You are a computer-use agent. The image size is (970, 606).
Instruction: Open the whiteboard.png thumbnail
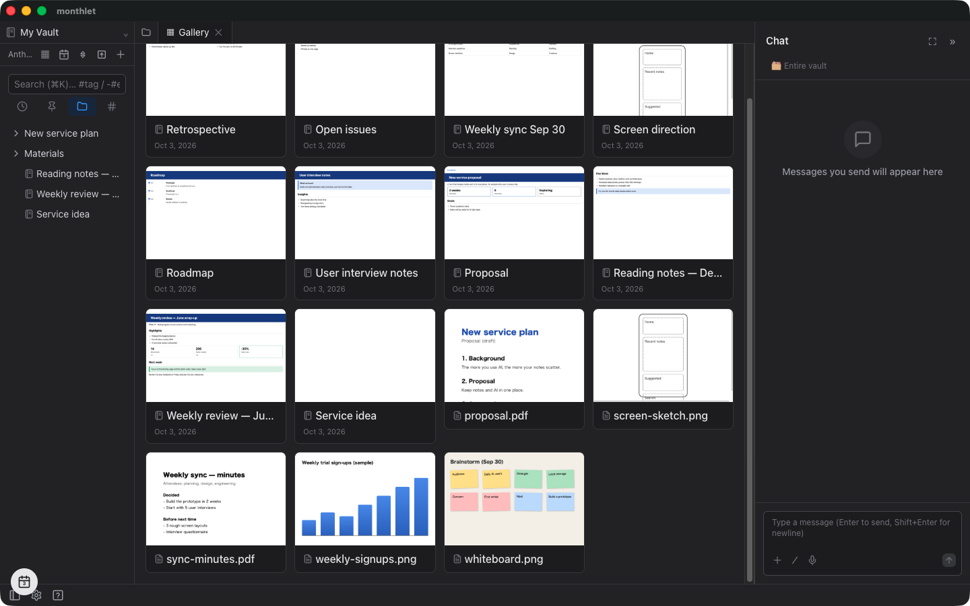[x=514, y=499]
